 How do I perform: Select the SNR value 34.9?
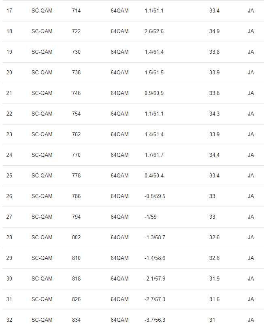[x=214, y=31]
